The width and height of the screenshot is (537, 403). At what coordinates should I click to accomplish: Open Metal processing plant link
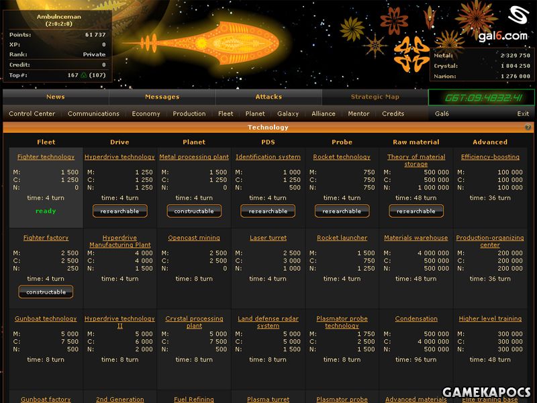pos(194,157)
